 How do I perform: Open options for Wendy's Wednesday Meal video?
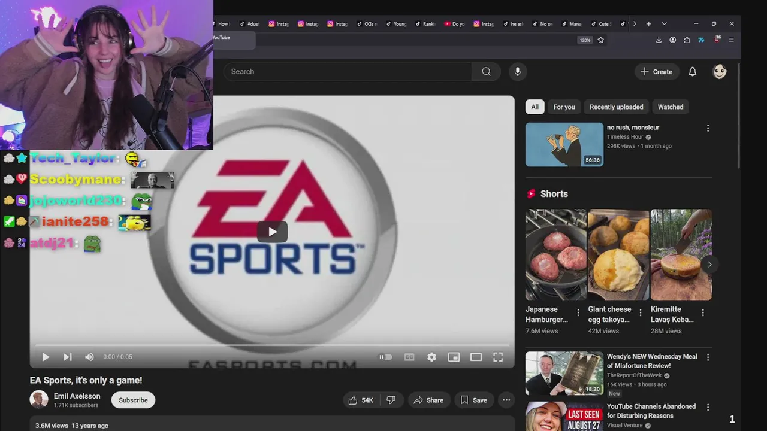tap(708, 357)
